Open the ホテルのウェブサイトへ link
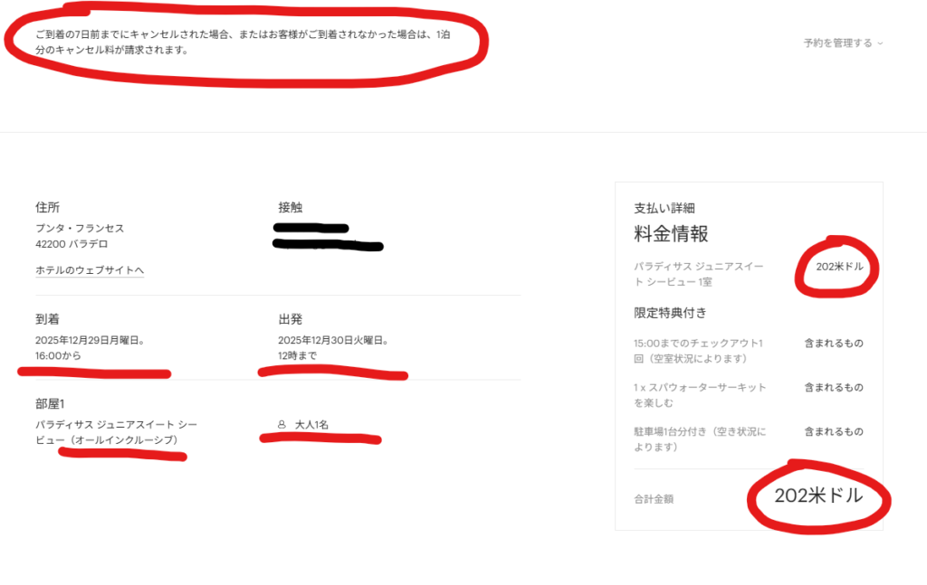This screenshot has width=927, height=585. pyautogui.click(x=90, y=269)
